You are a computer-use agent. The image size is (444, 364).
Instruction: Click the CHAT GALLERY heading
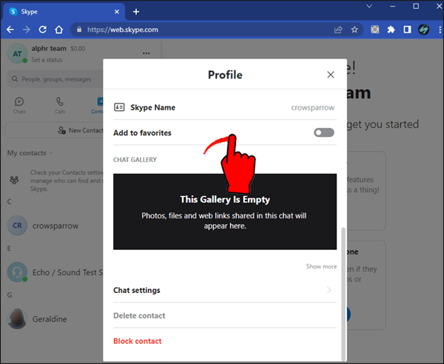point(135,160)
